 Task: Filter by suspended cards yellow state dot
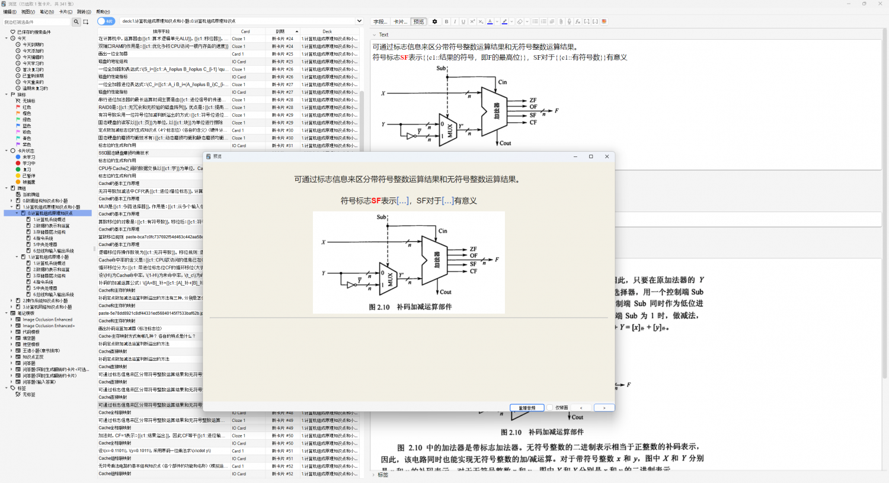pyautogui.click(x=18, y=176)
